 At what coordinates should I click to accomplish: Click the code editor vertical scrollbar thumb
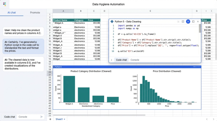200,28
